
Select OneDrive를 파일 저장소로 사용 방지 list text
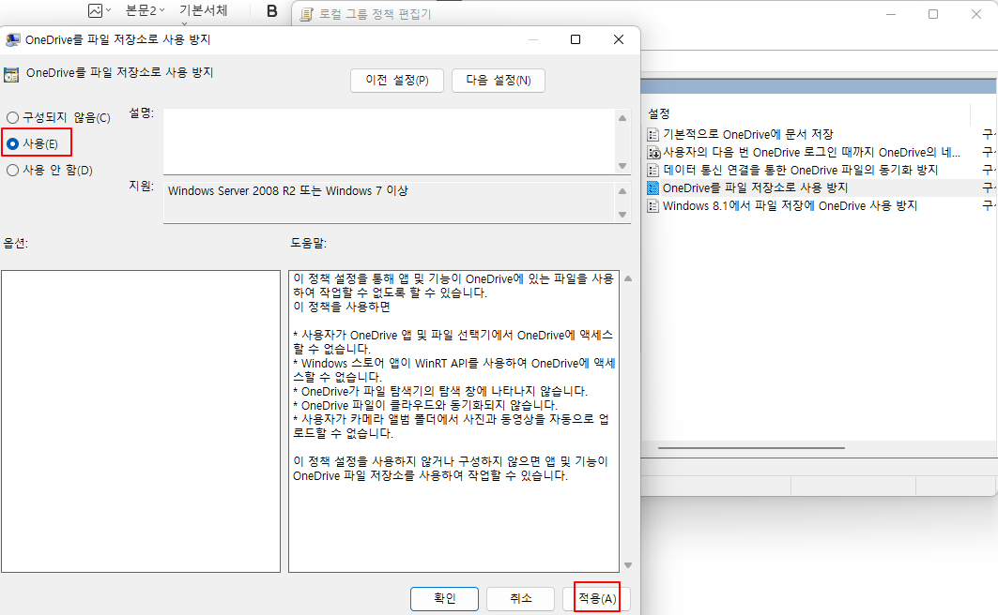coord(756,188)
